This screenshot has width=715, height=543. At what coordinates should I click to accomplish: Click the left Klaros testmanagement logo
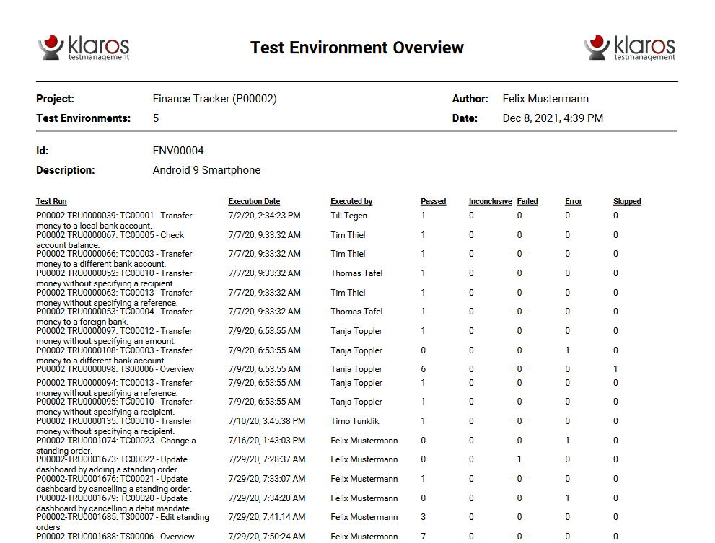click(84, 48)
